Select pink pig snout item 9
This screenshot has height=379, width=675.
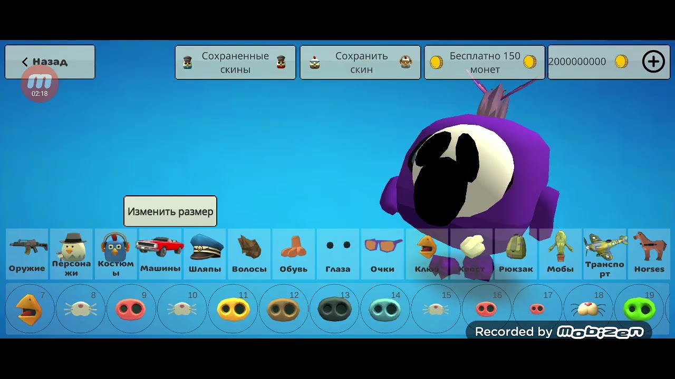[131, 310]
